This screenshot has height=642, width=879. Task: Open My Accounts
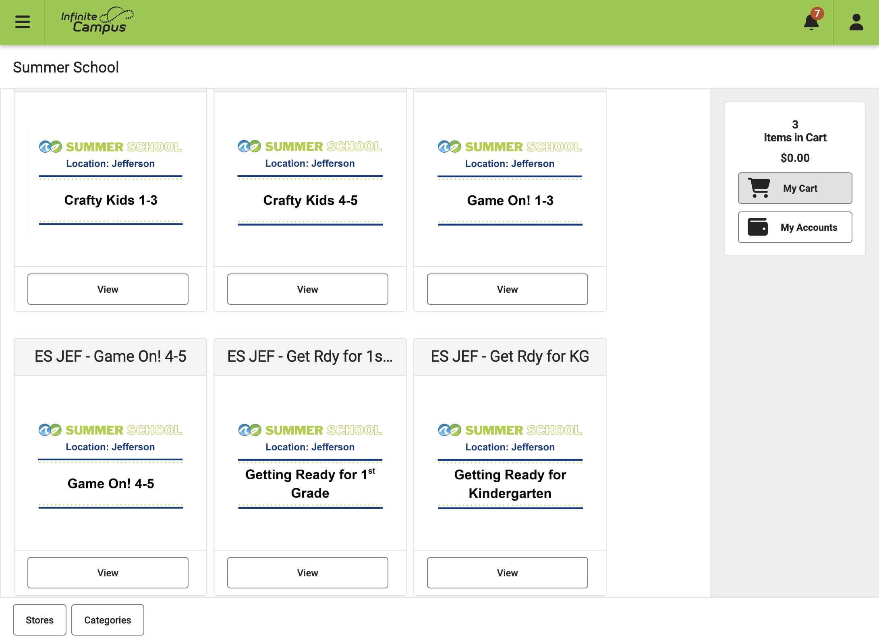pyautogui.click(x=795, y=227)
